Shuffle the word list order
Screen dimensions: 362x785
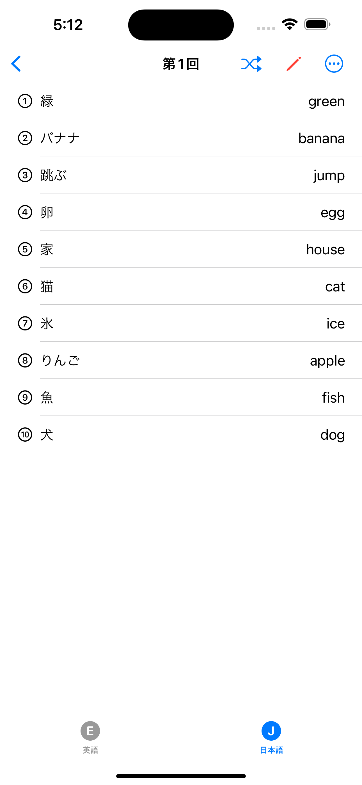[x=251, y=64]
